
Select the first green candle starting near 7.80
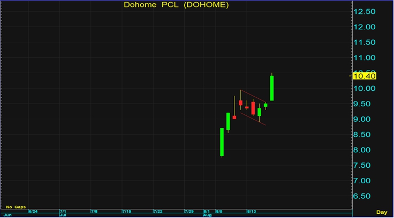[x=222, y=142]
